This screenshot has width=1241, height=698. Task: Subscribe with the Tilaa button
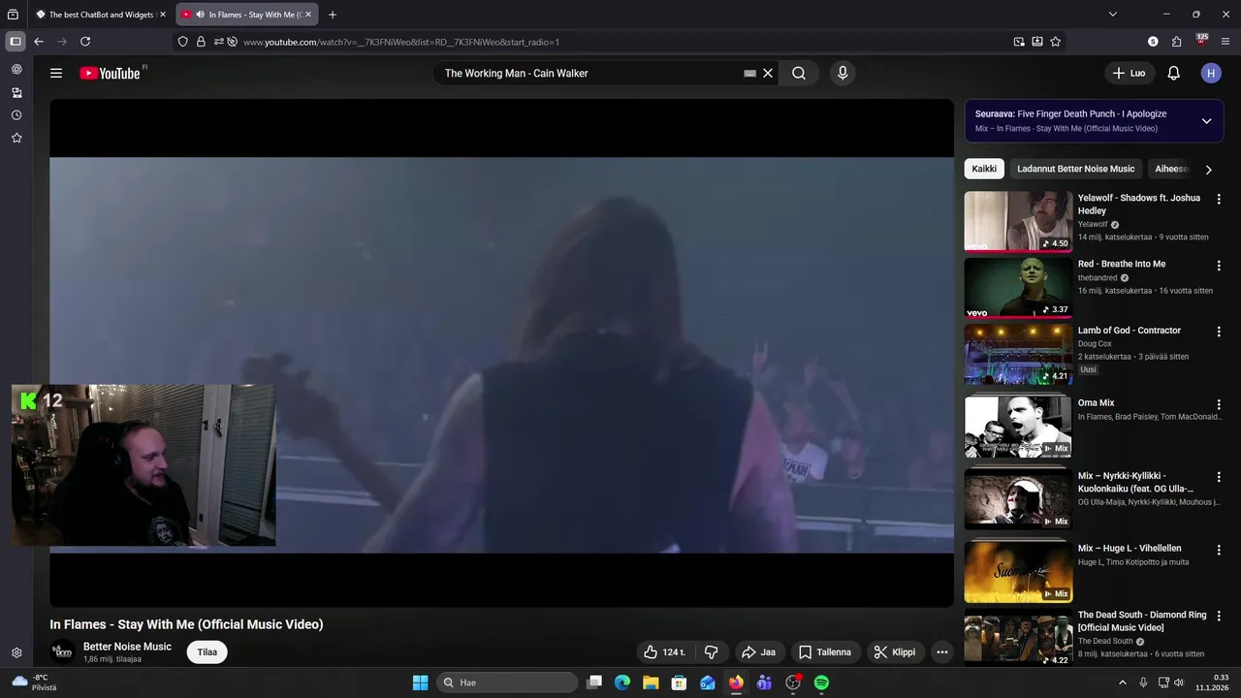tap(207, 652)
